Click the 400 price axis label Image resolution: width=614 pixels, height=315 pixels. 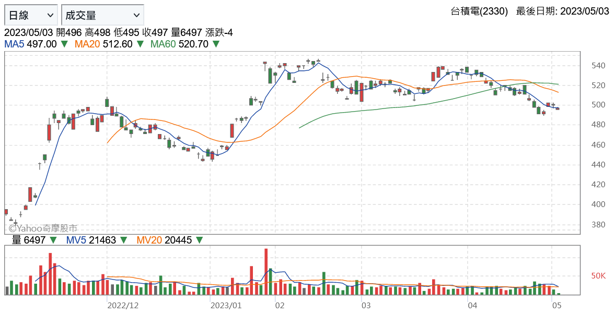point(598,204)
